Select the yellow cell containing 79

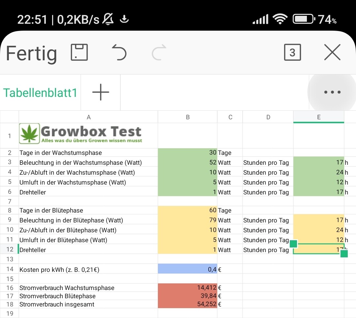click(x=188, y=220)
